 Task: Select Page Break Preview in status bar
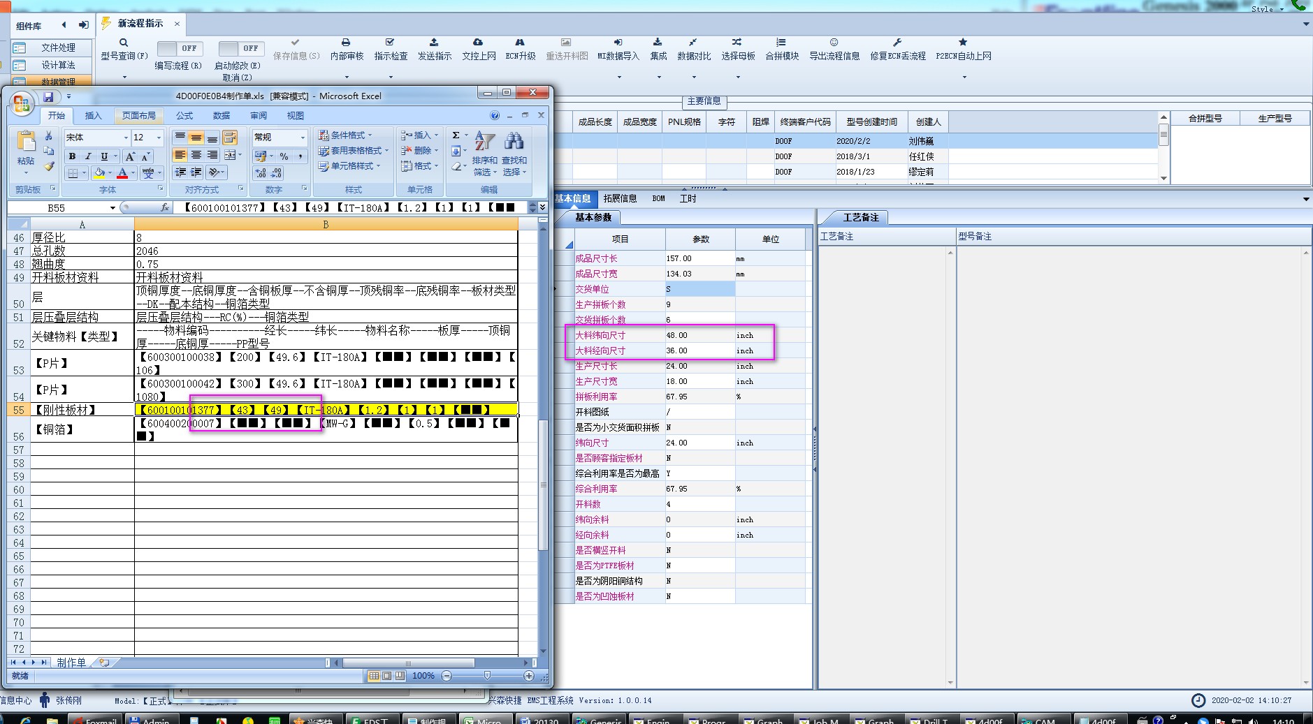(400, 676)
